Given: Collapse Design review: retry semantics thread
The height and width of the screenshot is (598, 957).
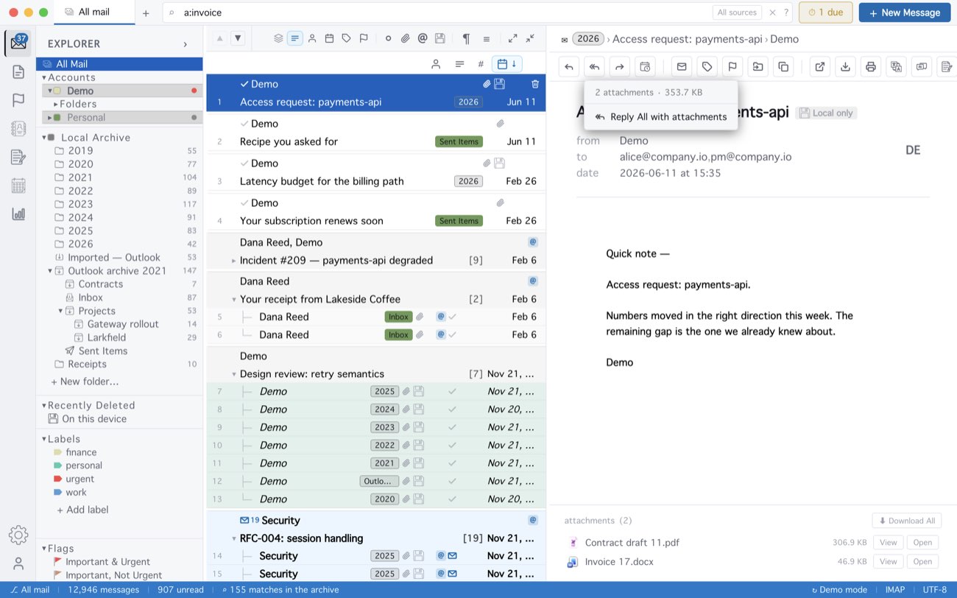Looking at the screenshot, I should (234, 374).
